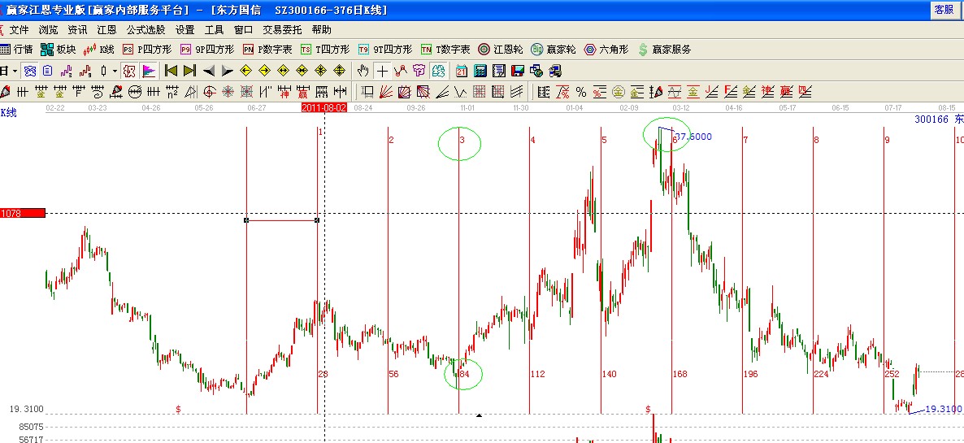
Task: Click the red 1078 price label
Action: 22,213
